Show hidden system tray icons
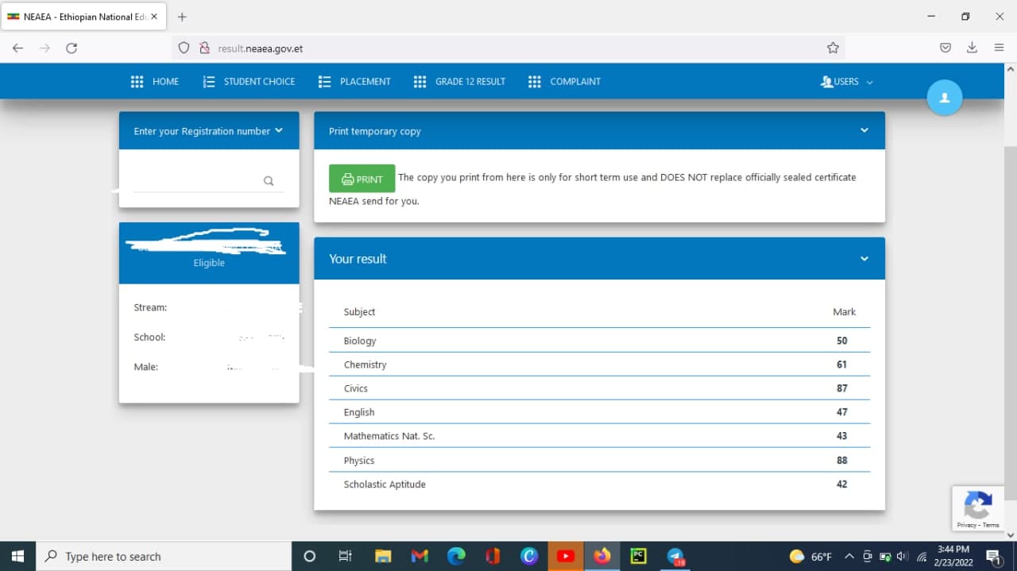1017x571 pixels. 849,557
